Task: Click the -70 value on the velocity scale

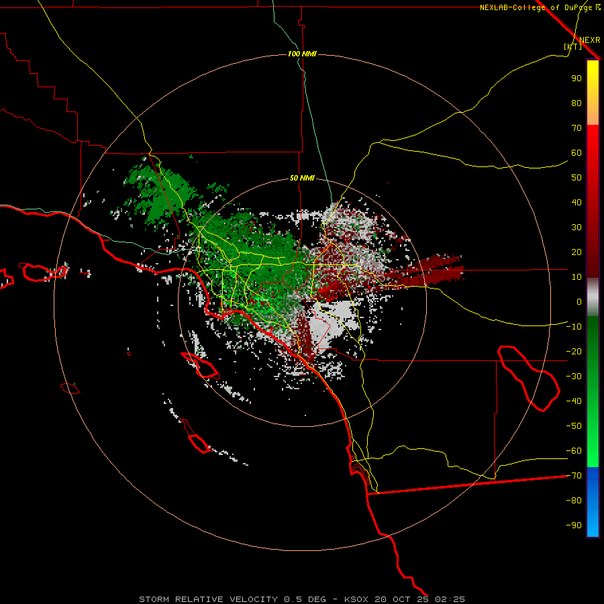Action: 574,476
